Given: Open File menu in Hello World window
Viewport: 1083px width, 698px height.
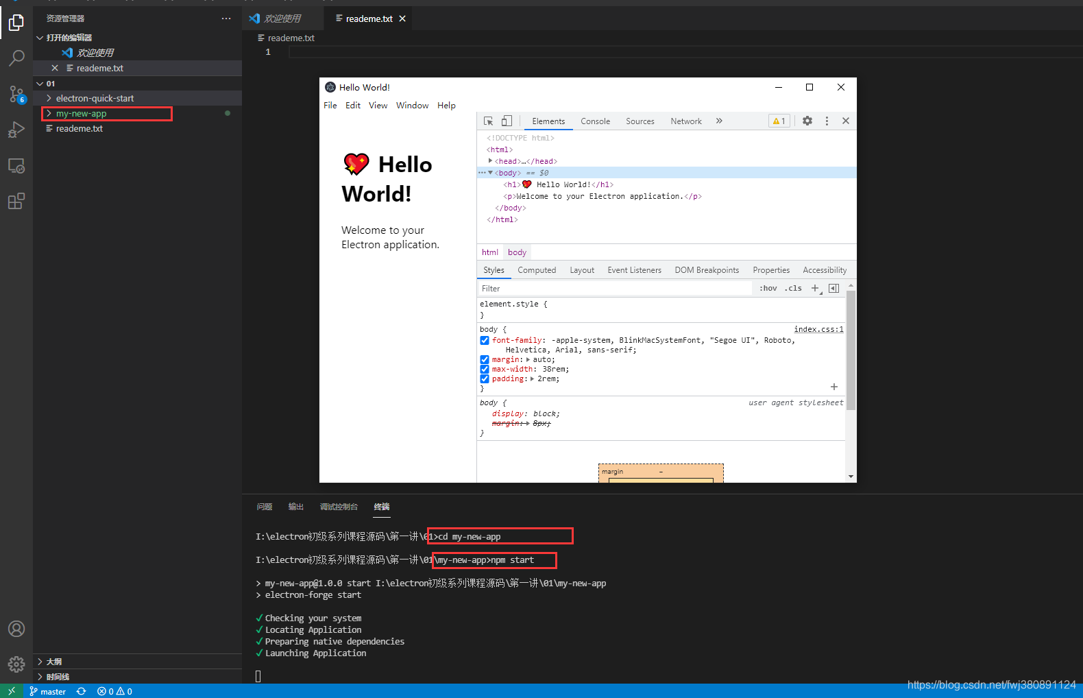Looking at the screenshot, I should coord(330,106).
